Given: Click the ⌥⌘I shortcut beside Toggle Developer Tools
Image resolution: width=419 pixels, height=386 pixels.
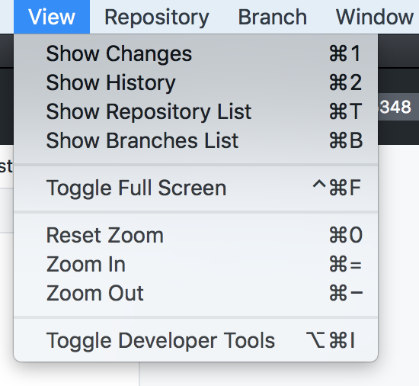Looking at the screenshot, I should click(x=331, y=340).
